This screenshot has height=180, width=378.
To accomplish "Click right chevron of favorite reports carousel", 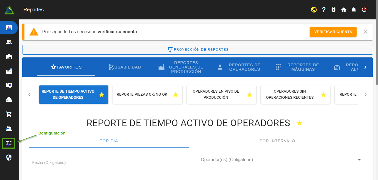I will (365, 95).
